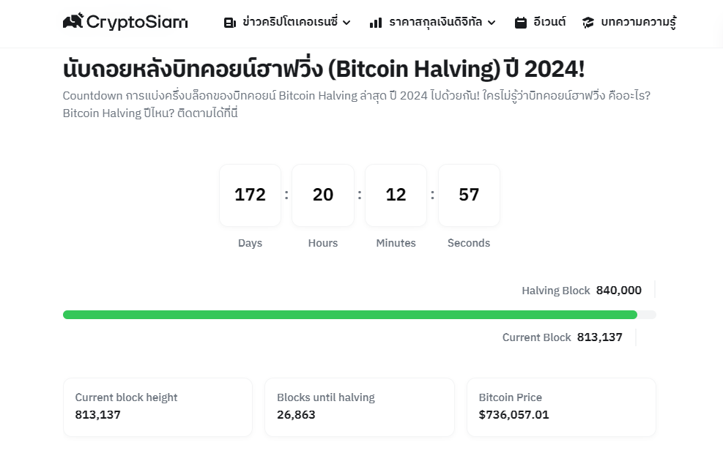The width and height of the screenshot is (723, 456).
Task: Click the newspaper icon beside ข่าวคริปโตเคอเรนซี่
Action: 229,23
